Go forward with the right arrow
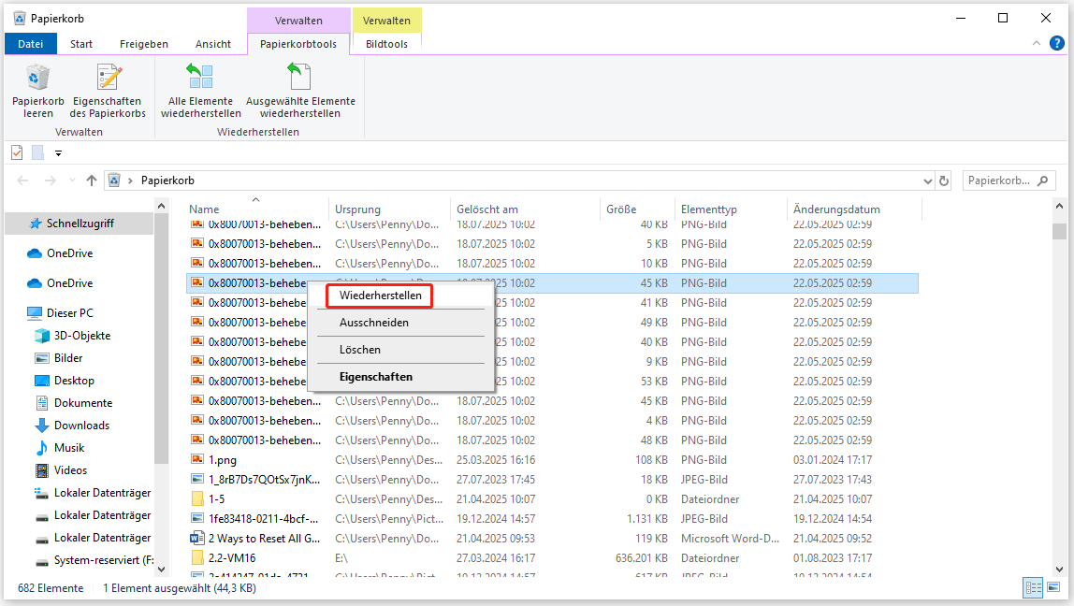 pyautogui.click(x=50, y=180)
